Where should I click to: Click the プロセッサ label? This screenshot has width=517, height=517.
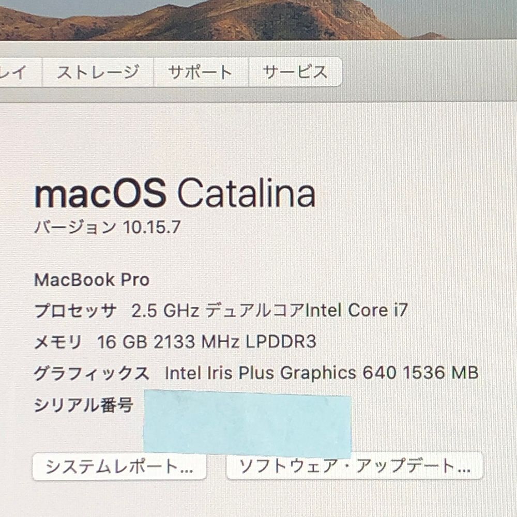tap(75, 311)
